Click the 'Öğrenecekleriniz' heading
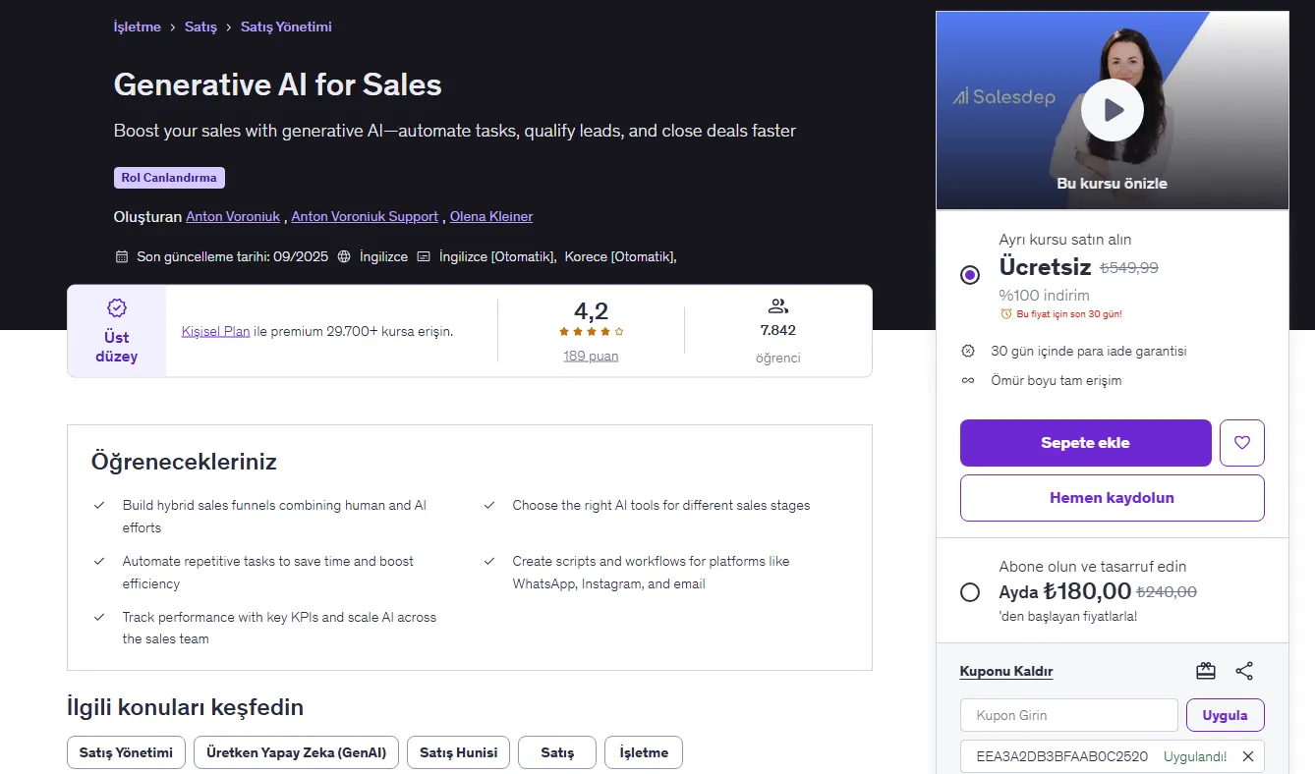 (184, 462)
